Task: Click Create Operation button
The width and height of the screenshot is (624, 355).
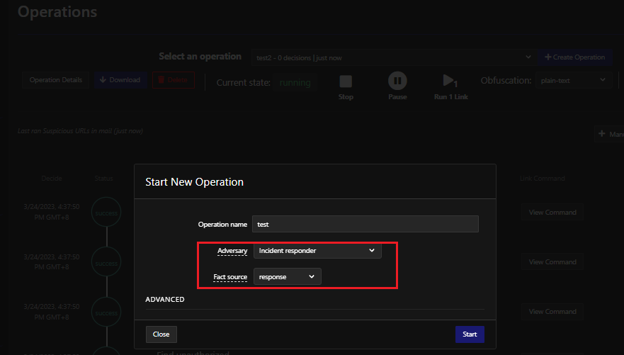Action: pyautogui.click(x=574, y=57)
